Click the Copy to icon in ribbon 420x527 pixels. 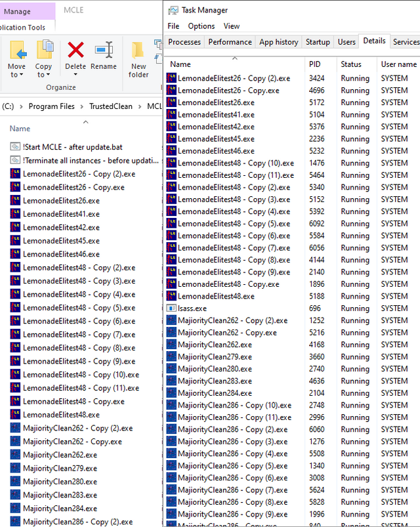pos(44,50)
